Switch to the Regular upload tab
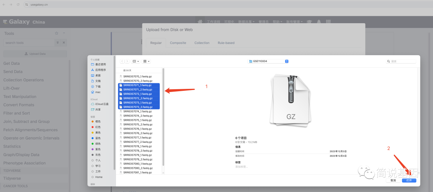The height and width of the screenshot is (192, 433). [x=156, y=43]
